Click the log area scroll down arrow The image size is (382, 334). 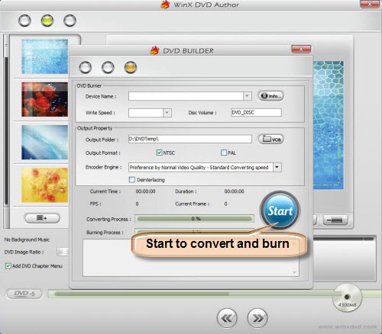click(x=294, y=272)
